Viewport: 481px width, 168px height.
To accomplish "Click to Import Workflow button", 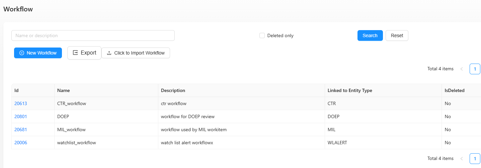I will coord(136,53).
